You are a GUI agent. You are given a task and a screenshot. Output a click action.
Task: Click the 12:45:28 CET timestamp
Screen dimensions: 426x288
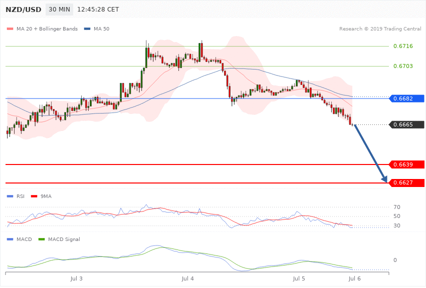[x=98, y=9]
